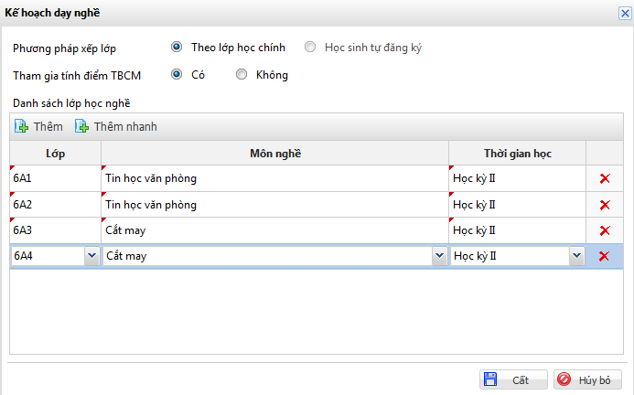Click the red cancel icon on Hủy bỏ
The height and width of the screenshot is (395, 634).
click(564, 379)
